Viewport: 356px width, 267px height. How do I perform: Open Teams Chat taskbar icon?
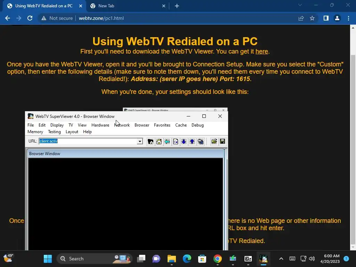click(x=156, y=259)
